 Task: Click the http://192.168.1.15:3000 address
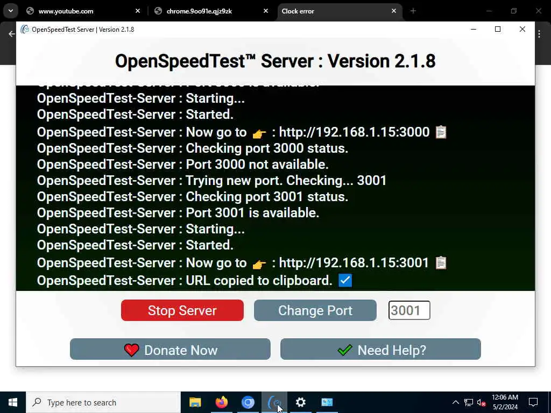354,132
